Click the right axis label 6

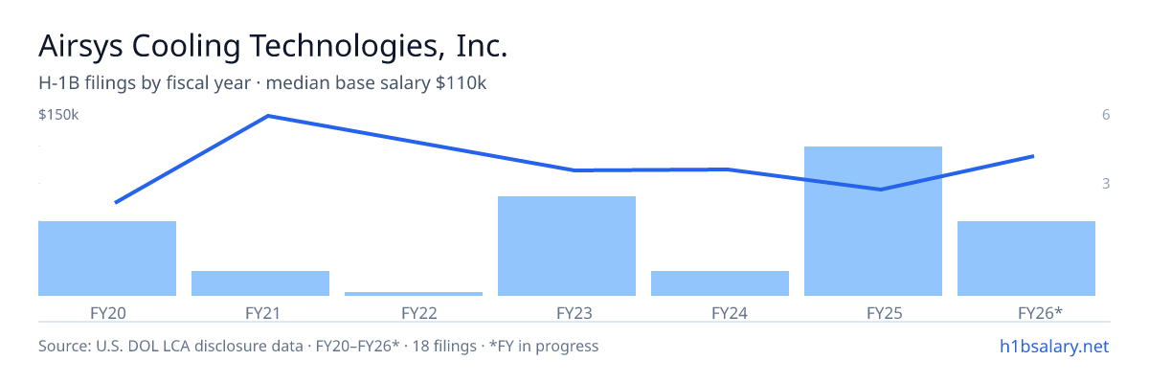[1106, 115]
